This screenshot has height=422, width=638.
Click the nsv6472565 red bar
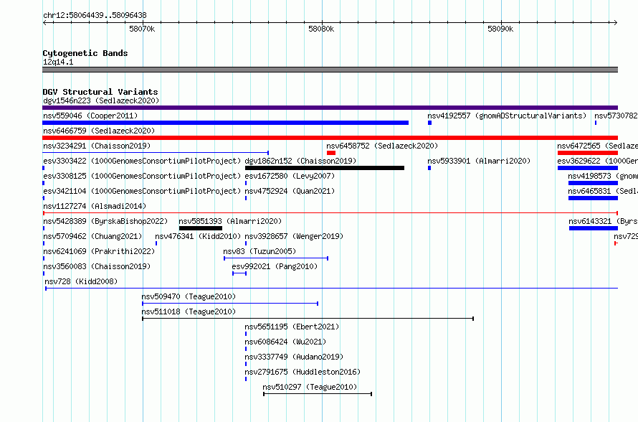588,153
